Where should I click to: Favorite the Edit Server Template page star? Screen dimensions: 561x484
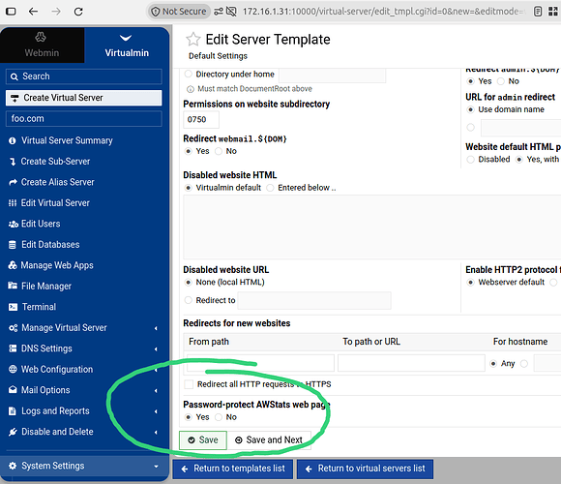193,40
